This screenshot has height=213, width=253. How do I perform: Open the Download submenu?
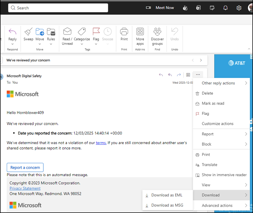(x=221, y=195)
